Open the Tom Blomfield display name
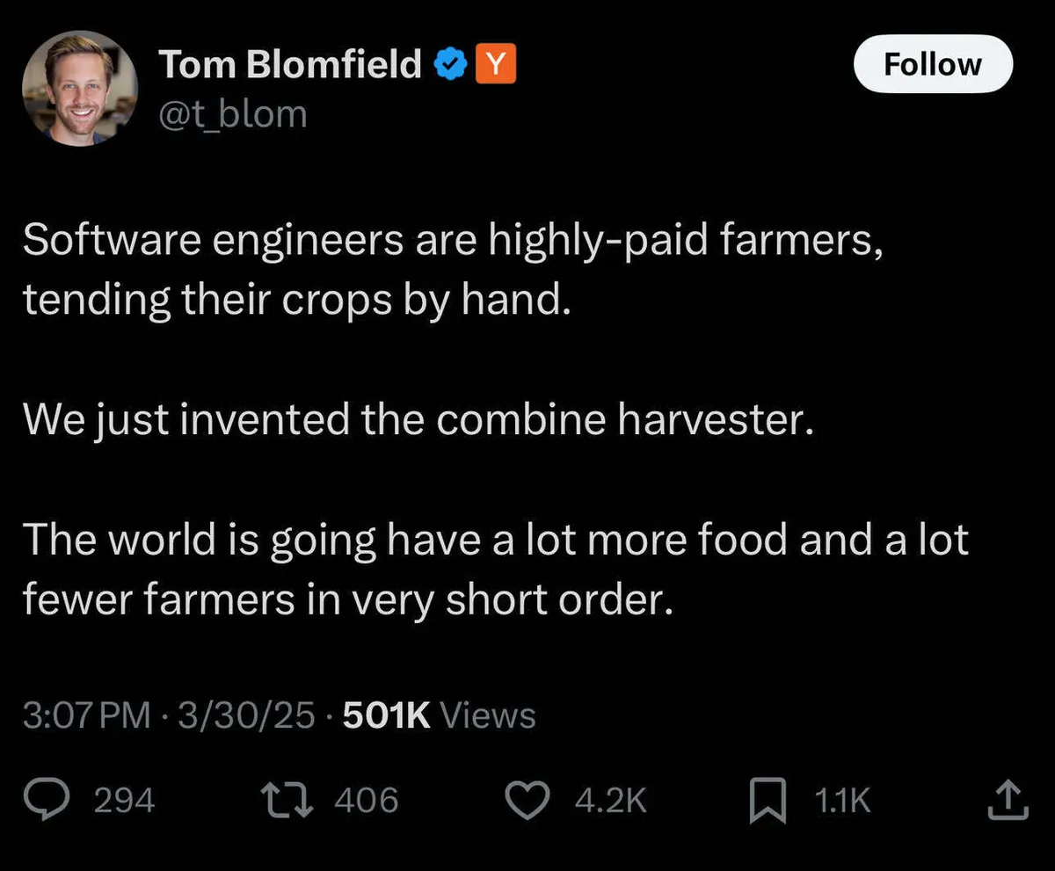The height and width of the screenshot is (871, 1055). click(x=290, y=65)
